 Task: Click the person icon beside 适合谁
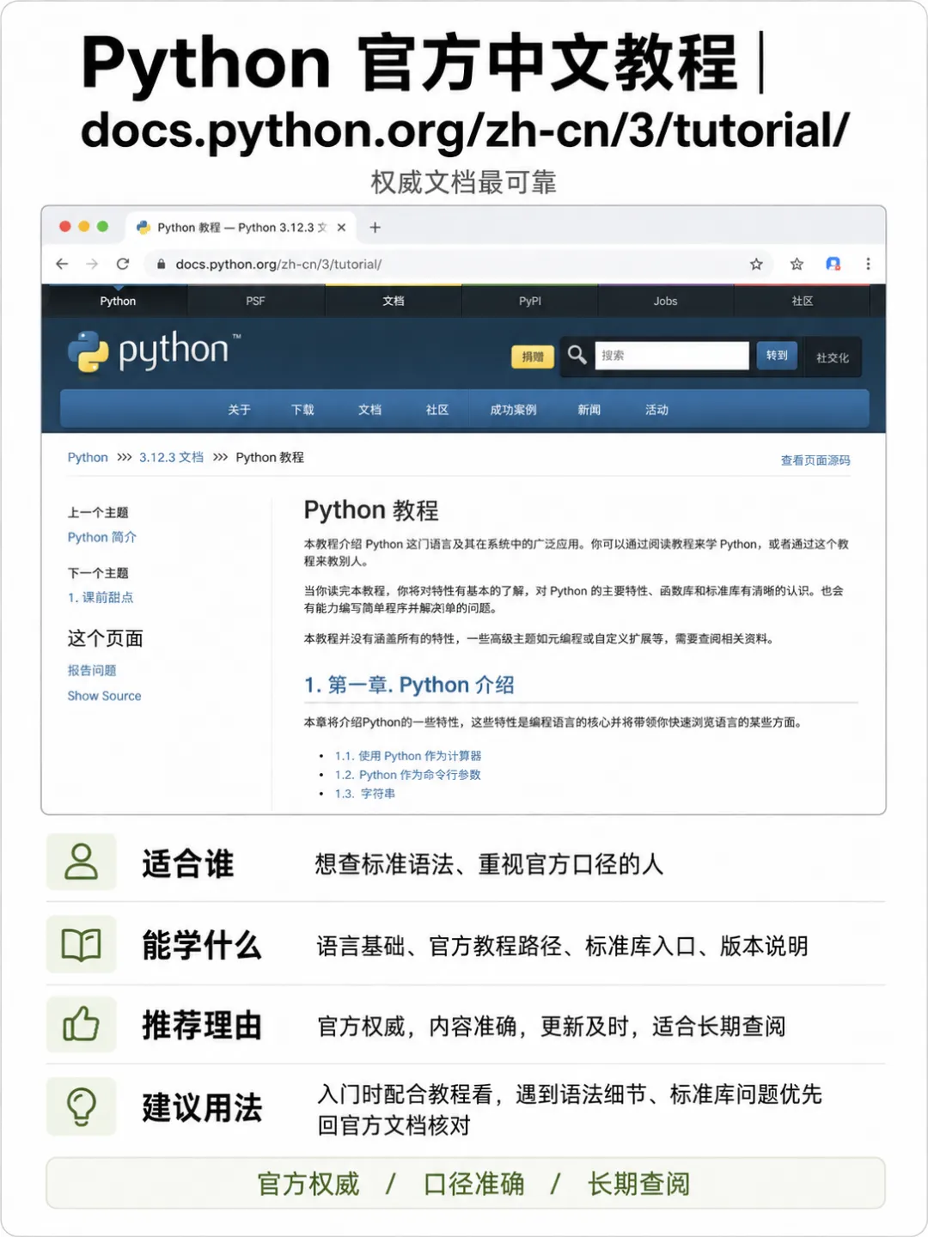[x=82, y=862]
